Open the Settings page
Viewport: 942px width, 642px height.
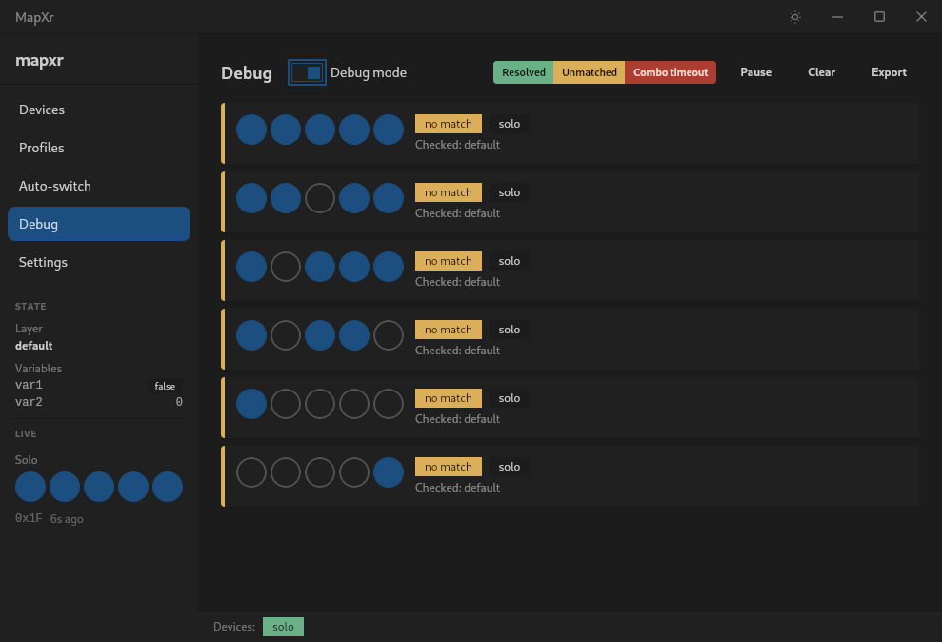pyautogui.click(x=43, y=262)
